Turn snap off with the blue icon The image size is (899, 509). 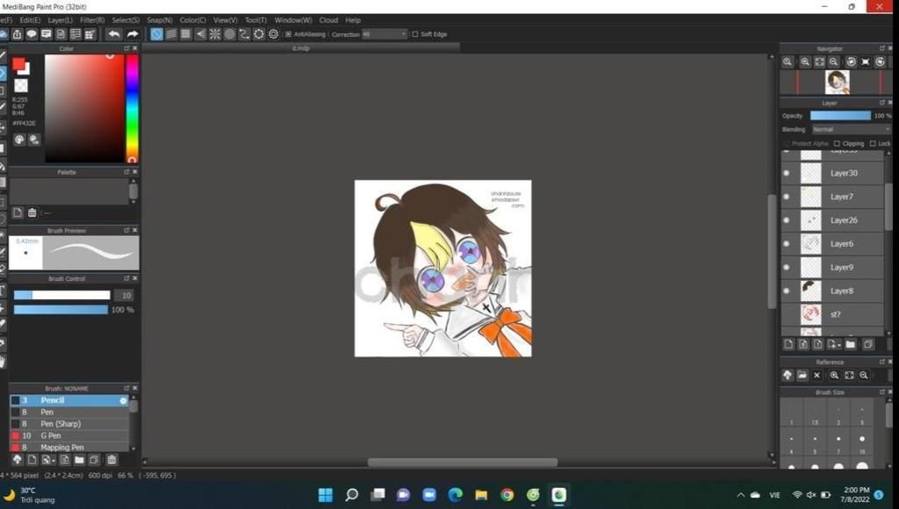pyautogui.click(x=156, y=34)
